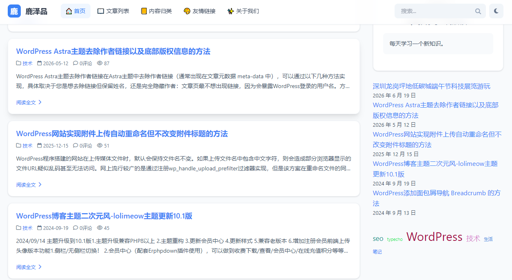
Task: Click the house icon beside 首页
Action: click(x=69, y=11)
